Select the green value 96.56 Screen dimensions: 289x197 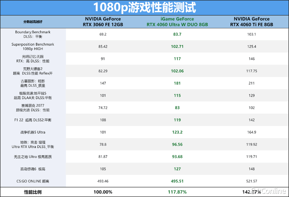point(177,145)
